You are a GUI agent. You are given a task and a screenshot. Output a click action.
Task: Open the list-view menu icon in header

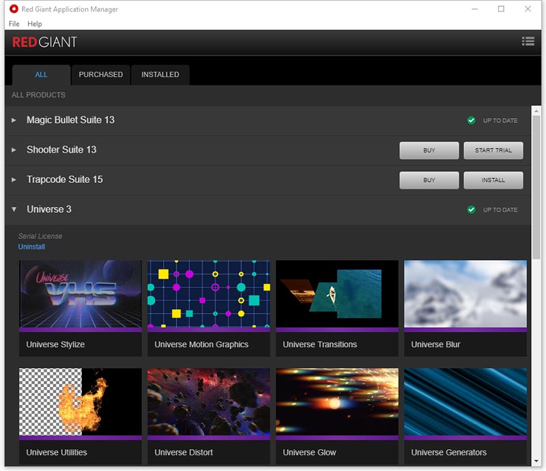pos(528,42)
